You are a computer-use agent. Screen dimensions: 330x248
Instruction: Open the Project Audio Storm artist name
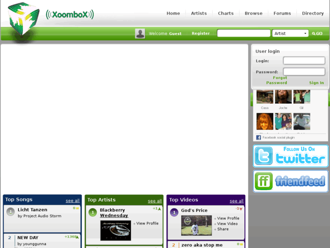click(x=42, y=216)
